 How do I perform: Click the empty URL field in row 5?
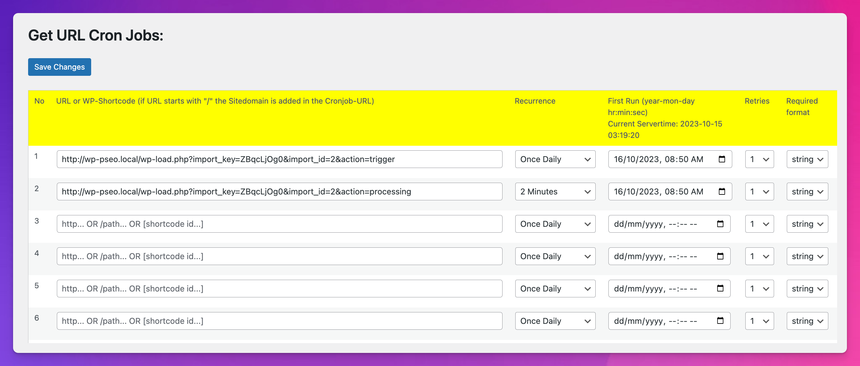coord(279,289)
